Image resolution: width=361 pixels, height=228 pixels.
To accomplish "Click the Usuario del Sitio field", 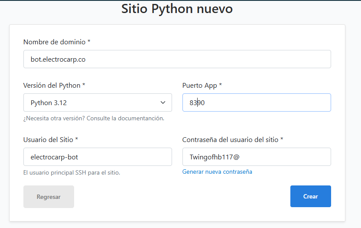I will pyautogui.click(x=98, y=157).
